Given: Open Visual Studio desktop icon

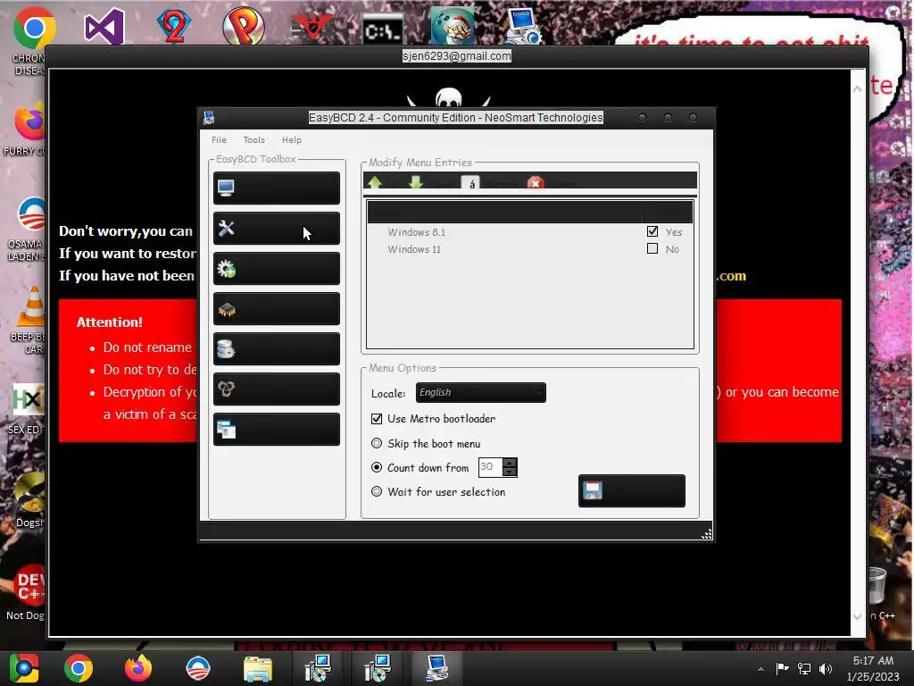Looking at the screenshot, I should pyautogui.click(x=104, y=26).
